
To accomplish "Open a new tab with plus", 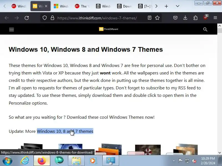I will click(x=166, y=6).
